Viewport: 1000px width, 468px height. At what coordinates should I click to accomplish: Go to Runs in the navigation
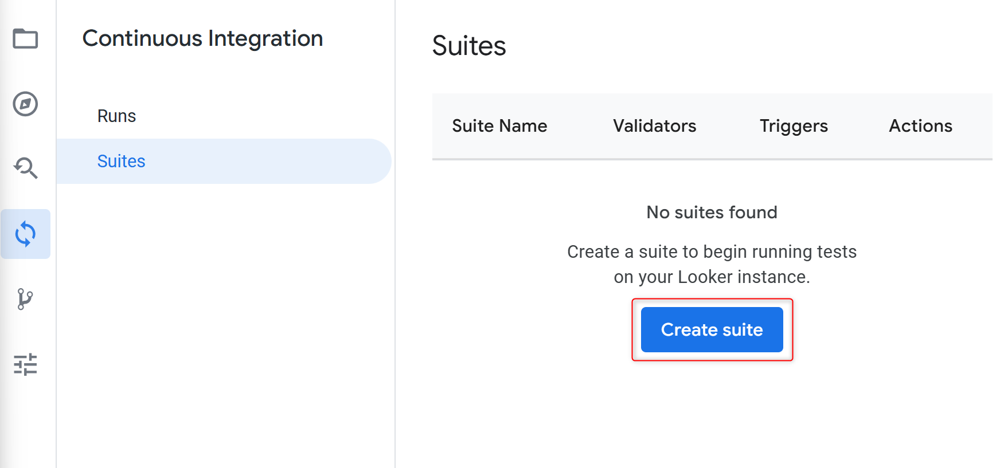pyautogui.click(x=116, y=116)
